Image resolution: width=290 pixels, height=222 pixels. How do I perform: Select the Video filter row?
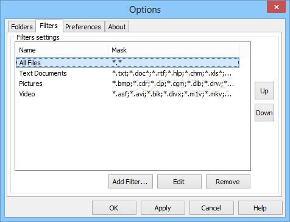click(127, 94)
